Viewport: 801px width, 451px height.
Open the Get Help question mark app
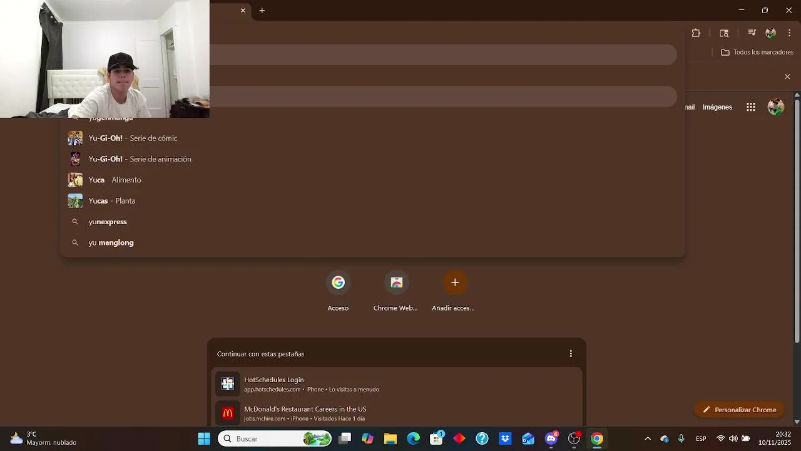tap(482, 438)
